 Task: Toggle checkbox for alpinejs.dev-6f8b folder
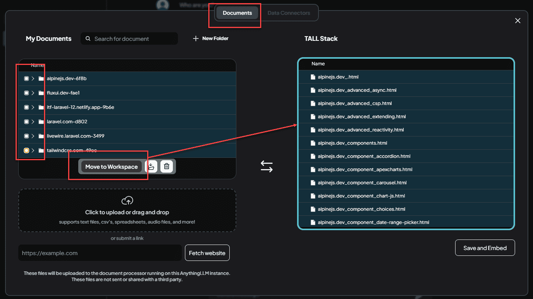[26, 79]
